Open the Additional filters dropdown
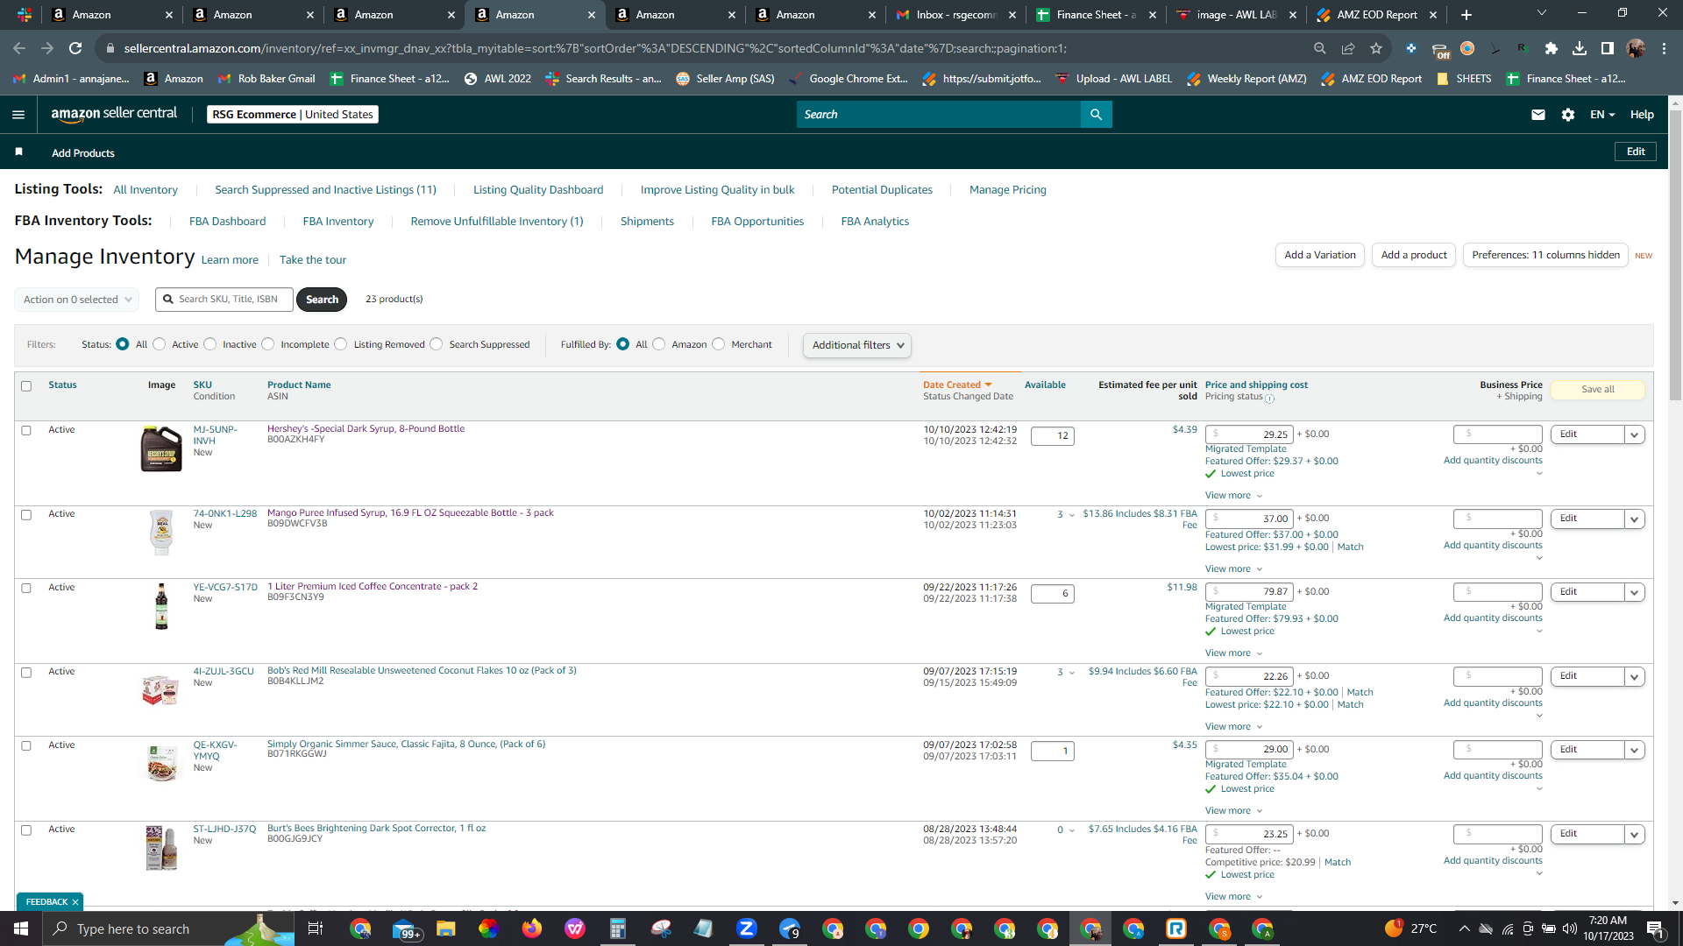 (857, 345)
